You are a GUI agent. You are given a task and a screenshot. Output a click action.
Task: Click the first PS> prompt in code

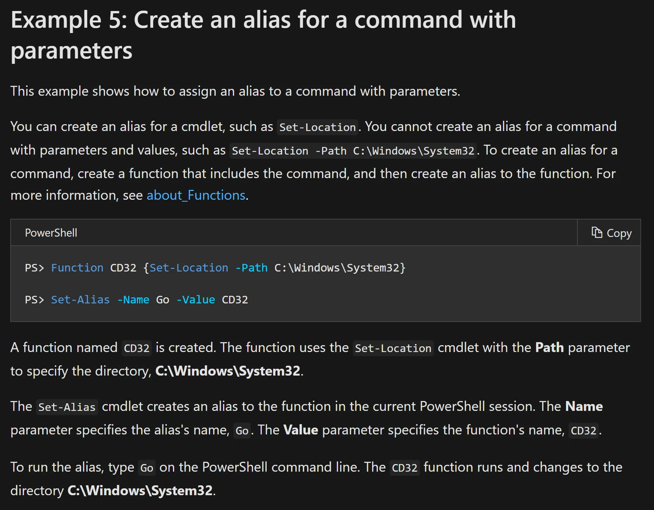35,268
